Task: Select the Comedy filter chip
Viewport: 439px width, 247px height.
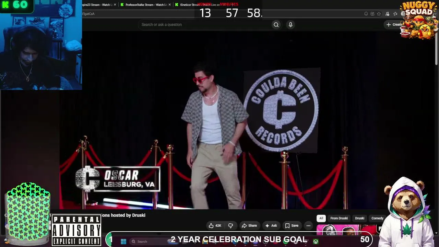Action: tap(377, 218)
